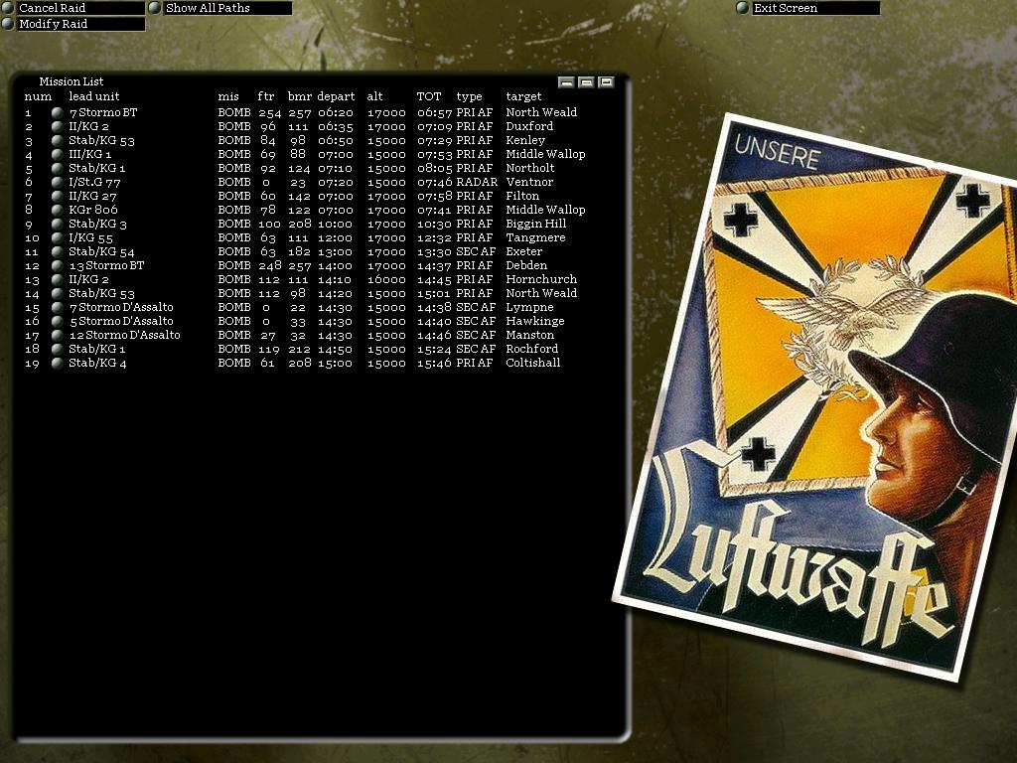Click the Luftwaffe poster image

point(817,395)
